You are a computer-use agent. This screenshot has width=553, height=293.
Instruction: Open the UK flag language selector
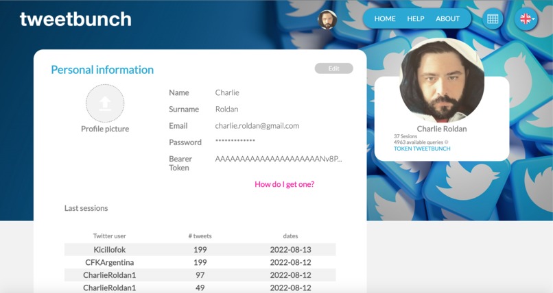click(526, 18)
